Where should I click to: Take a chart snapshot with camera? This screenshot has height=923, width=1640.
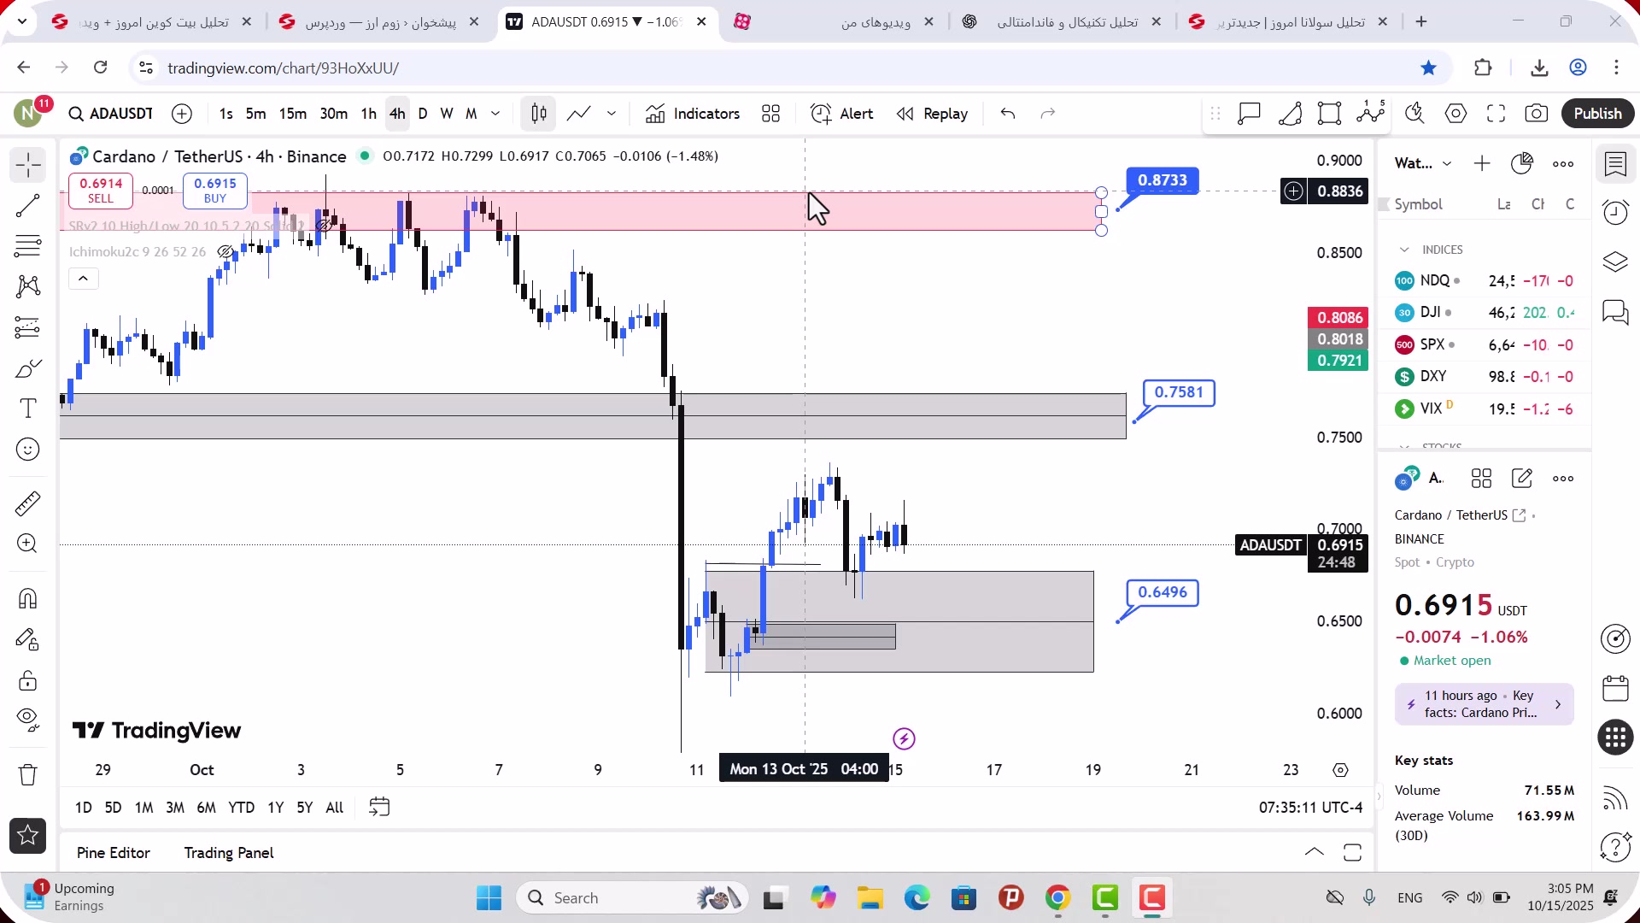(1537, 114)
